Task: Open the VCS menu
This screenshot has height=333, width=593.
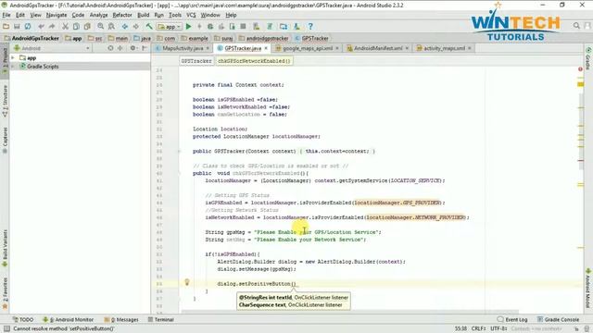Action: pyautogui.click(x=191, y=15)
